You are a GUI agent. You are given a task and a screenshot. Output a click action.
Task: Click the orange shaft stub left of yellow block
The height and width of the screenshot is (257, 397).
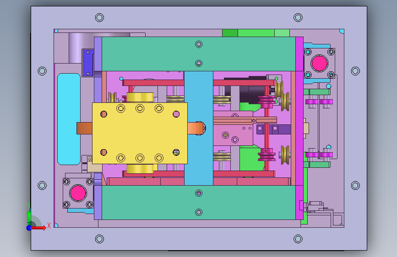(x=84, y=128)
